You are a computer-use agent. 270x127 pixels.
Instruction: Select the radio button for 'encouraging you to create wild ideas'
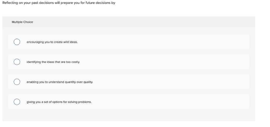(17, 42)
